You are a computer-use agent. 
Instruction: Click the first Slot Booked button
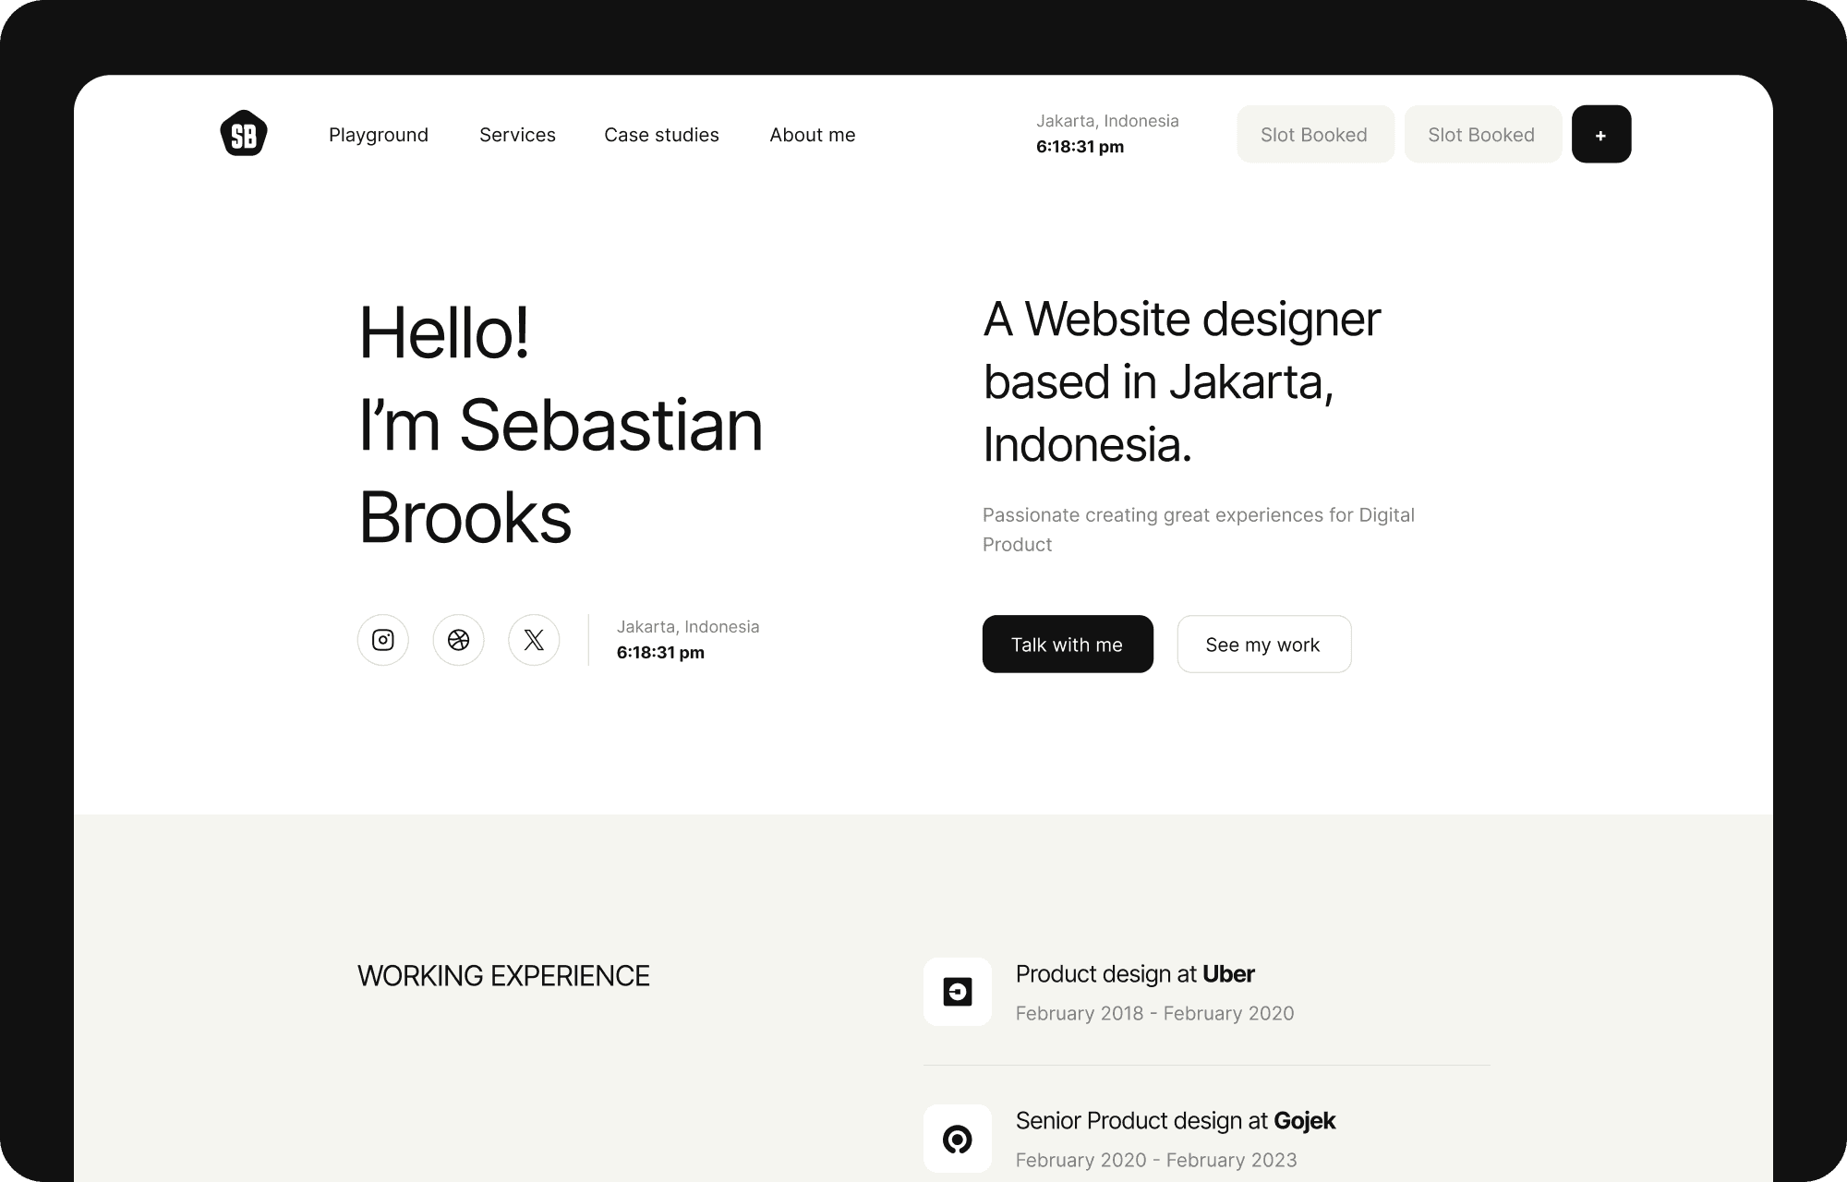point(1315,134)
